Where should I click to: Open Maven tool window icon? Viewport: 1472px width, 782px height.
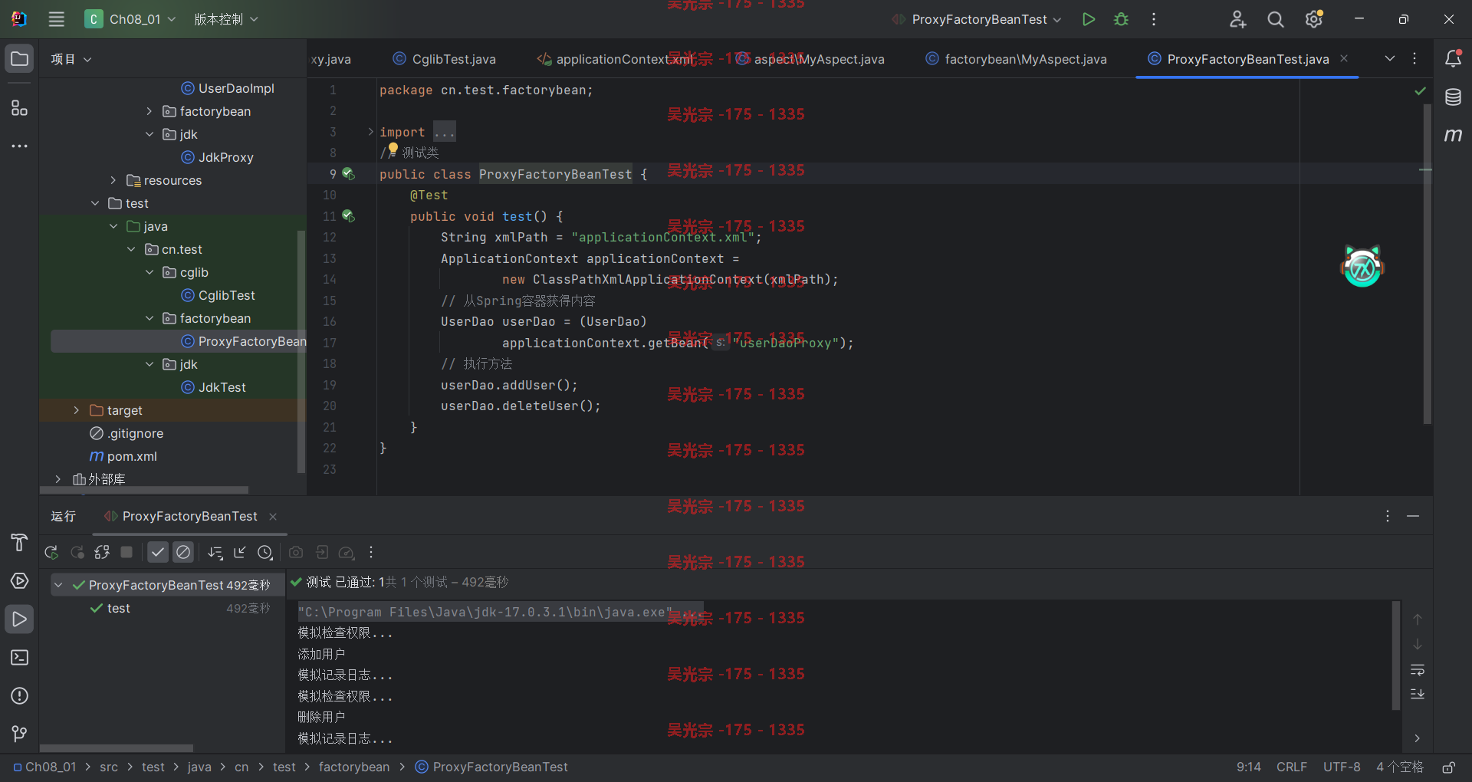tap(1453, 135)
